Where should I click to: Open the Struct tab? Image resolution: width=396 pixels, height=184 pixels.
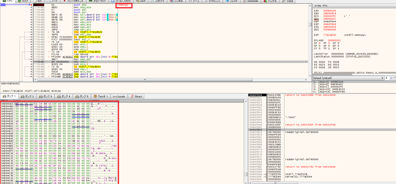pos(136,96)
